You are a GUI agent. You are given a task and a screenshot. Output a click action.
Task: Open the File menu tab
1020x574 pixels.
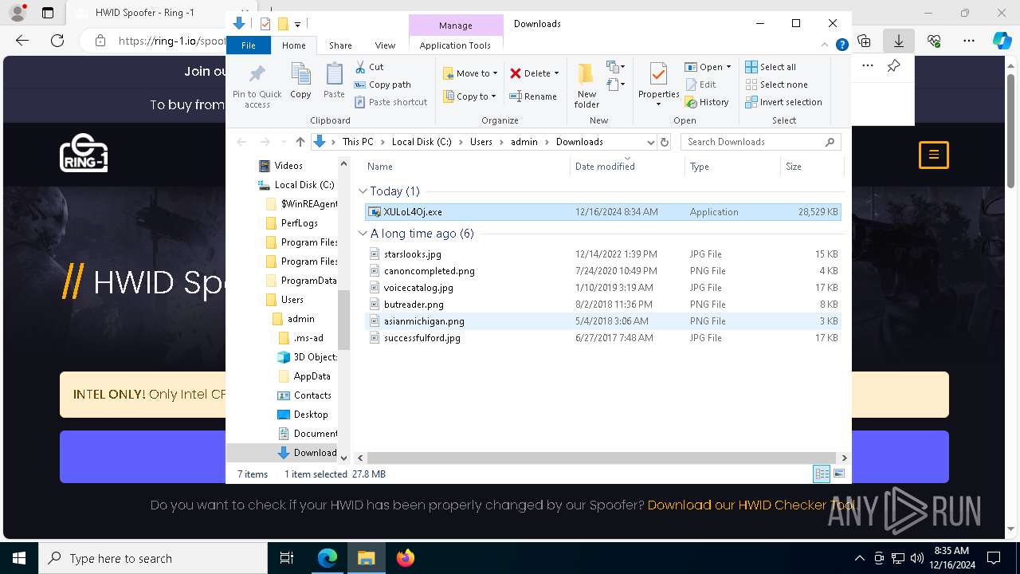(249, 45)
